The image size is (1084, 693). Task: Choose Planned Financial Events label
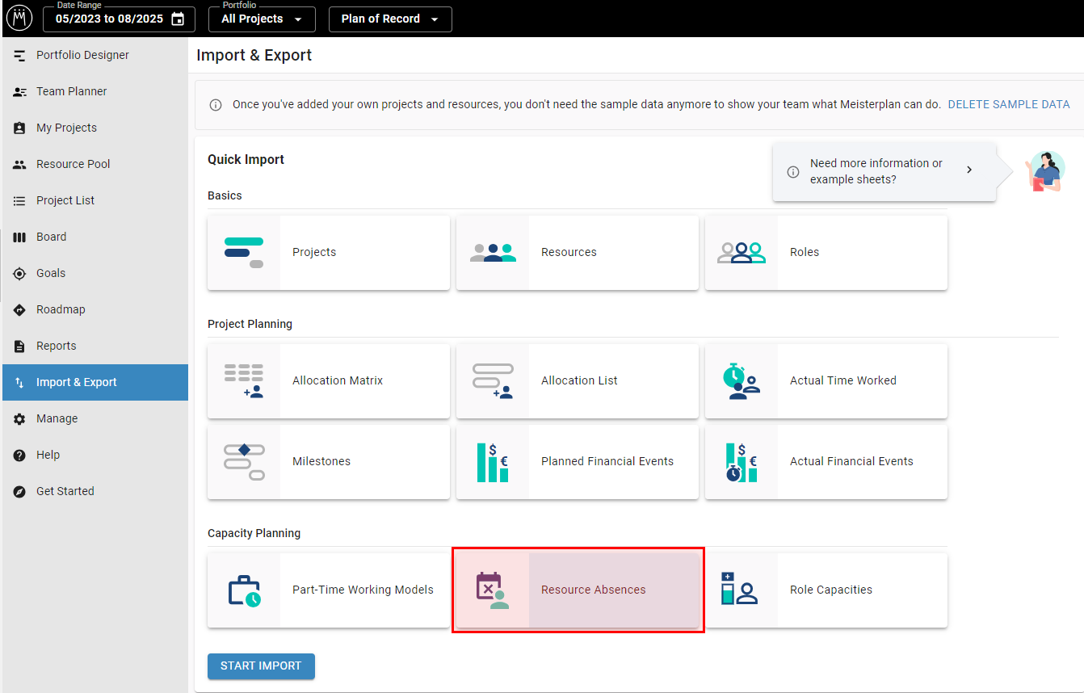[x=607, y=462]
